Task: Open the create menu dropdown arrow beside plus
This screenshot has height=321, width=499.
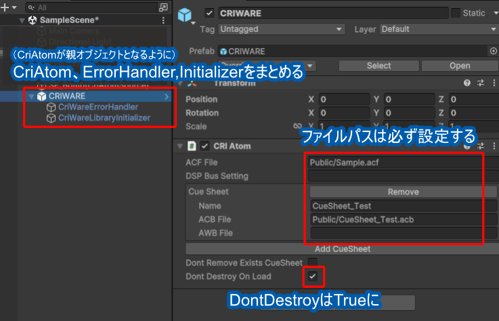Action: click(14, 7)
